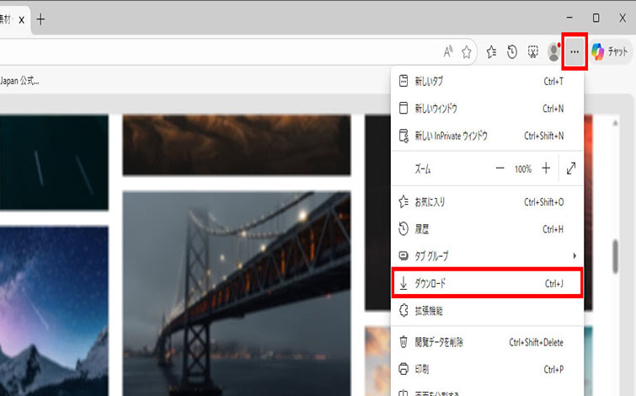This screenshot has width=636, height=396.
Task: Open the user profile avatar
Action: click(553, 52)
